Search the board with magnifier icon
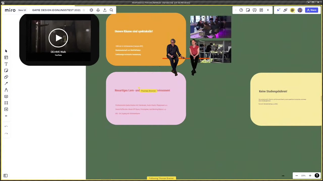323x181 pixels. (111, 10)
